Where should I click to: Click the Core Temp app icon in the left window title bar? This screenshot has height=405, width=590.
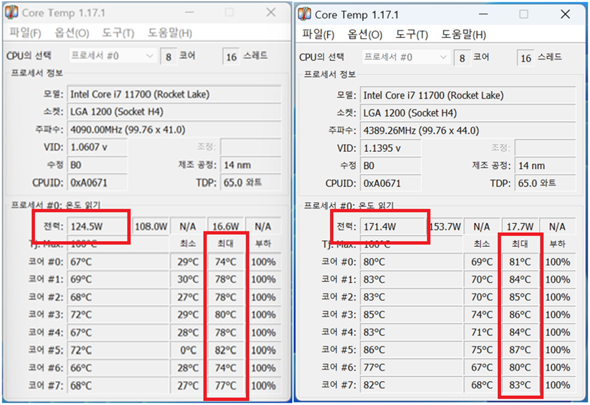click(x=12, y=13)
